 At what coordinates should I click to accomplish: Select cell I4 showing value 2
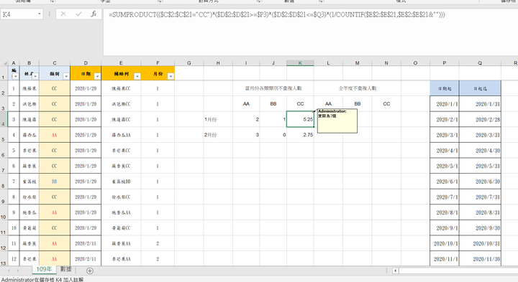246,119
